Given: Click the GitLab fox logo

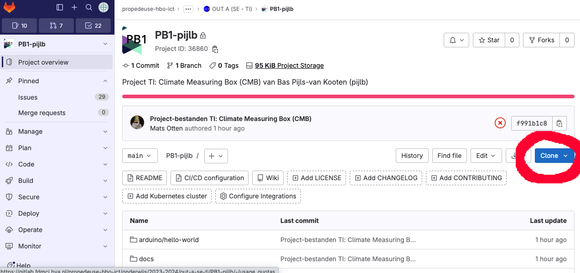Looking at the screenshot, I should point(9,7).
